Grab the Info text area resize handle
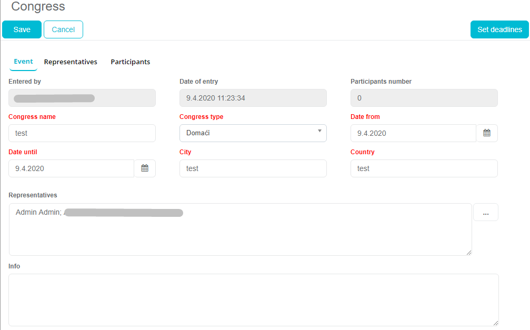 pyautogui.click(x=495, y=323)
